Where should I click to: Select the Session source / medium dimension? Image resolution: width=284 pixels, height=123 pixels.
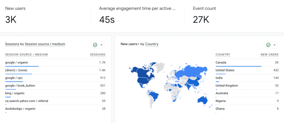(45, 44)
